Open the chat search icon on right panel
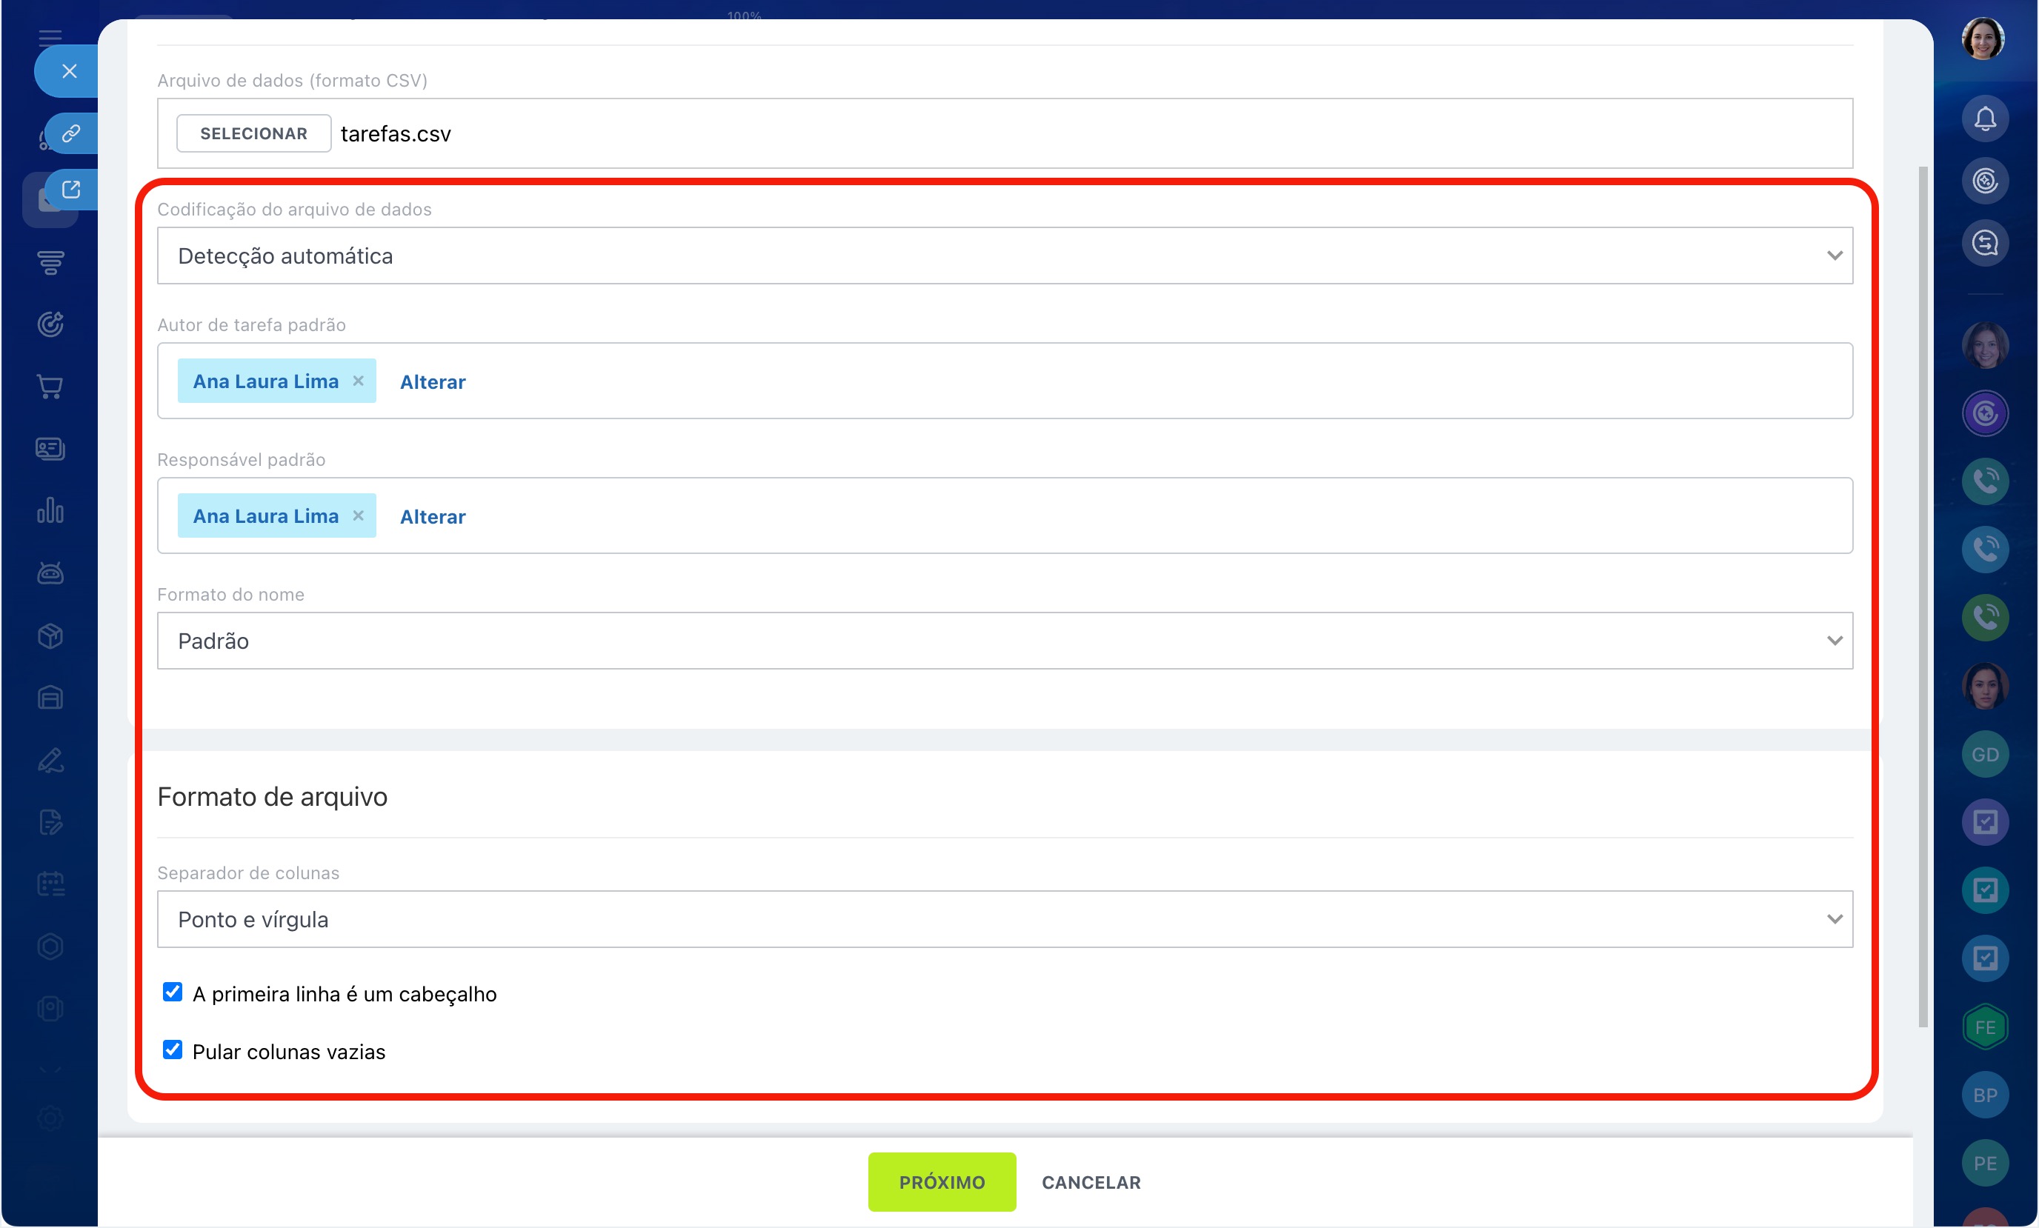 pyautogui.click(x=1984, y=243)
